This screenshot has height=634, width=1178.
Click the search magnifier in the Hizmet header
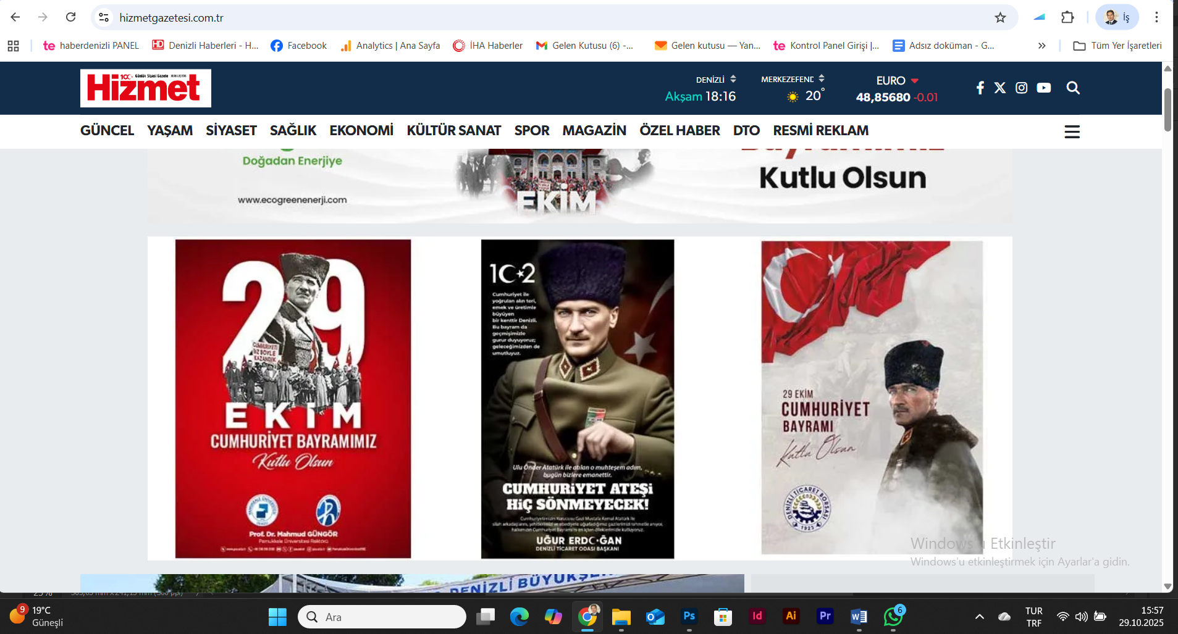click(1073, 88)
